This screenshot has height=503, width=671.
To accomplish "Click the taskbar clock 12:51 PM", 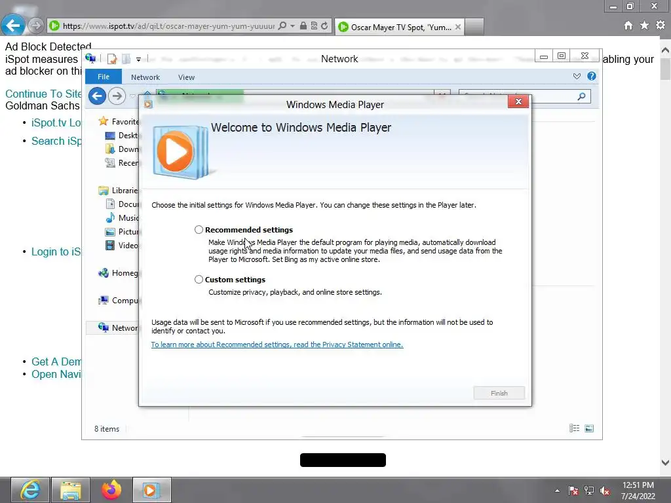I will [x=638, y=485].
